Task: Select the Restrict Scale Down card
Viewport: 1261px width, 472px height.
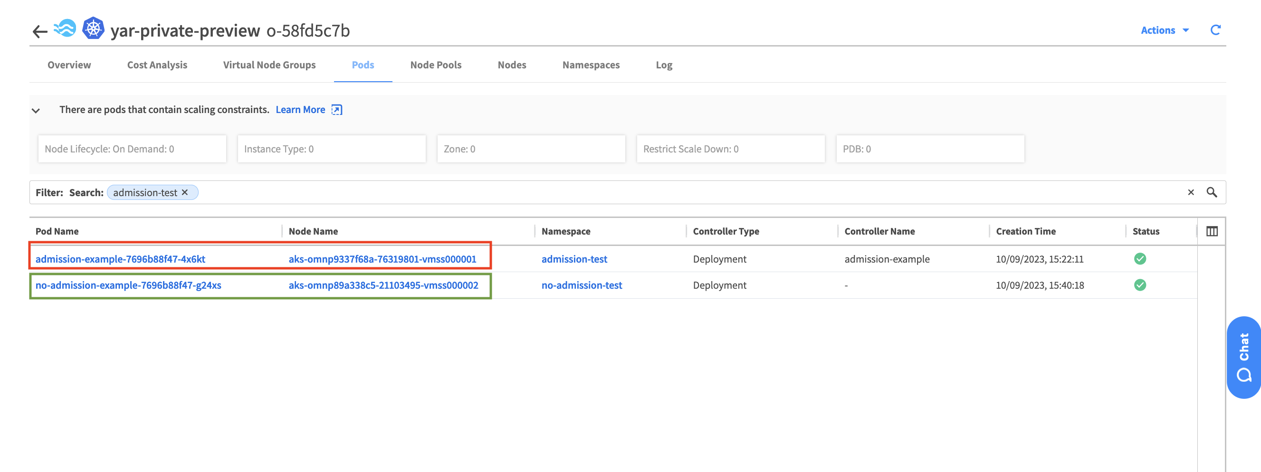Action: pos(730,149)
